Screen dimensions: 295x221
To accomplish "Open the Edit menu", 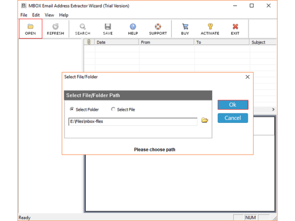I will pos(36,15).
